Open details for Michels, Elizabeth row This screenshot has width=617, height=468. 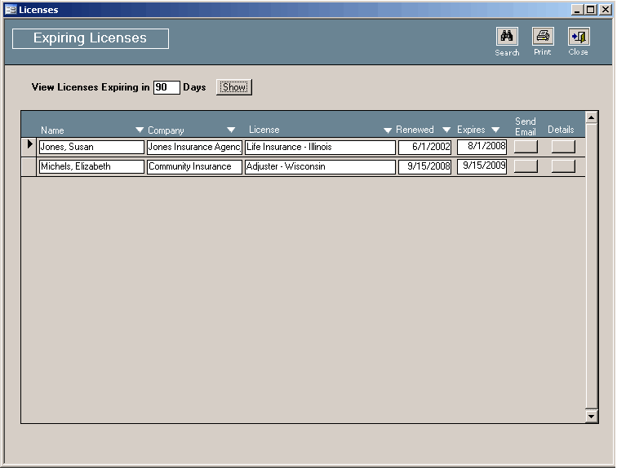pyautogui.click(x=563, y=166)
